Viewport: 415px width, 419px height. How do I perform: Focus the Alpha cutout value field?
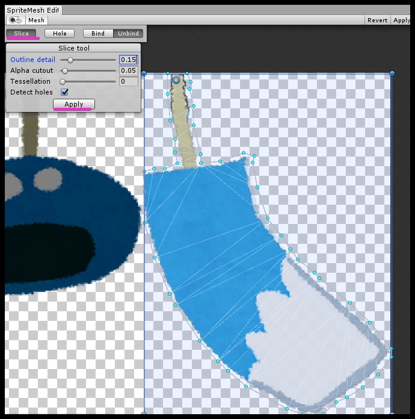point(128,71)
